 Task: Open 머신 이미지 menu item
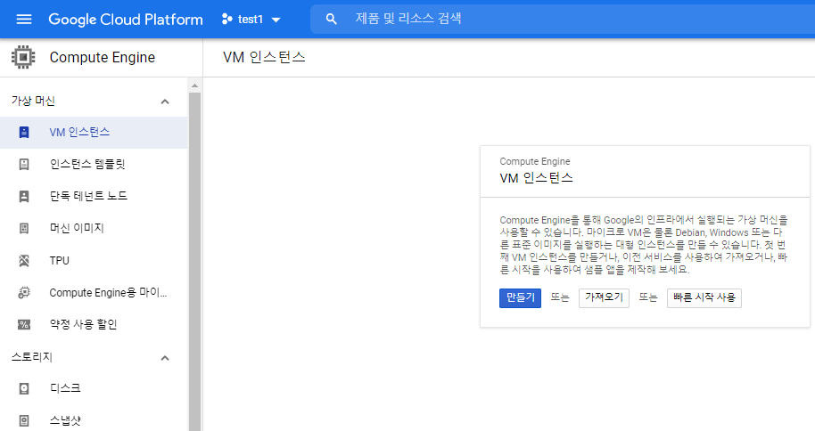click(94, 229)
